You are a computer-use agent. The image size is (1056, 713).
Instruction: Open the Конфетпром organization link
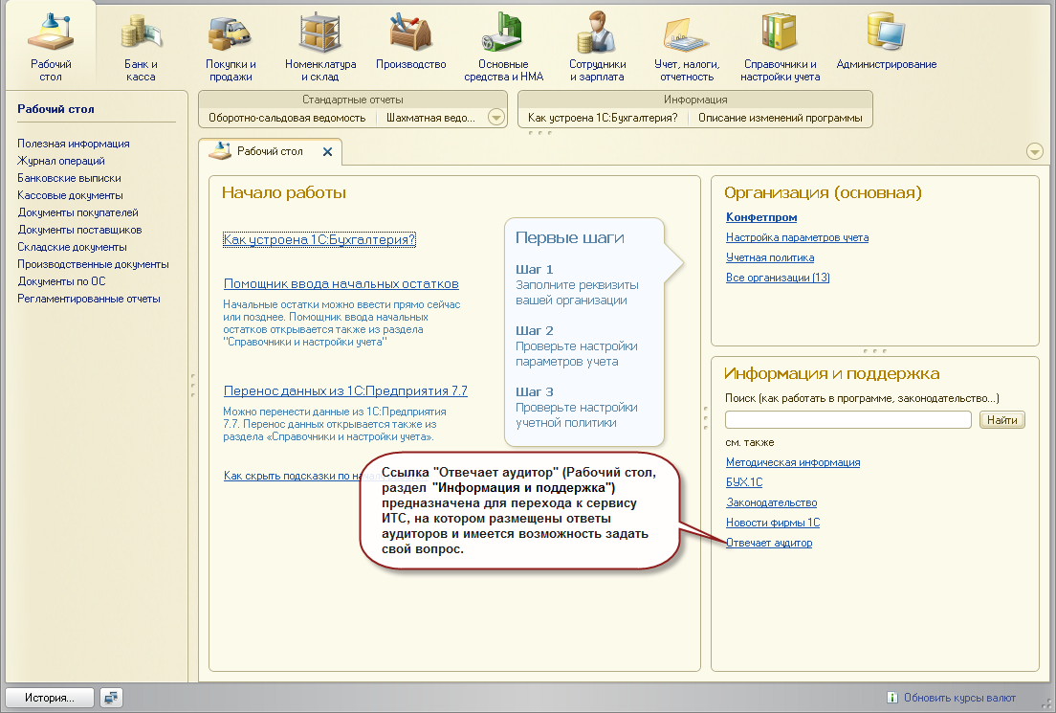click(761, 217)
